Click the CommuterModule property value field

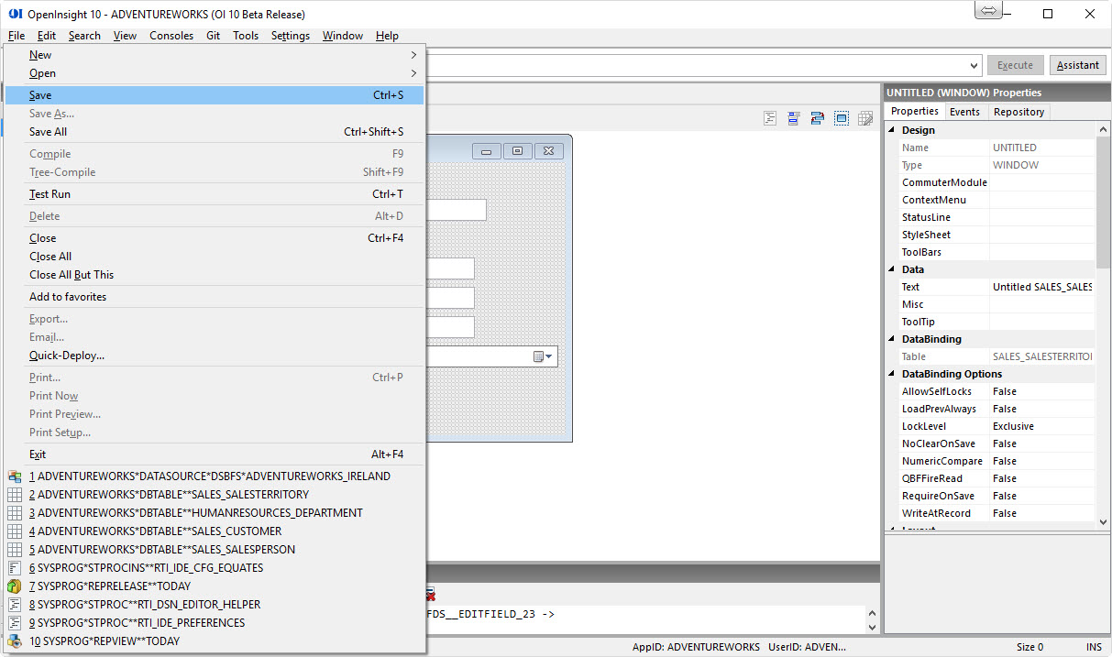pos(1041,182)
